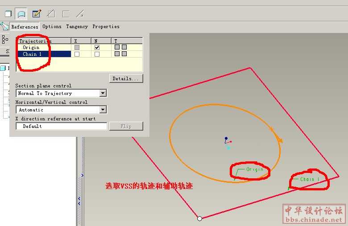Viewport: 348px width, 226px height.
Task: Click the variable section sweep feature icon
Action: (4, 26)
